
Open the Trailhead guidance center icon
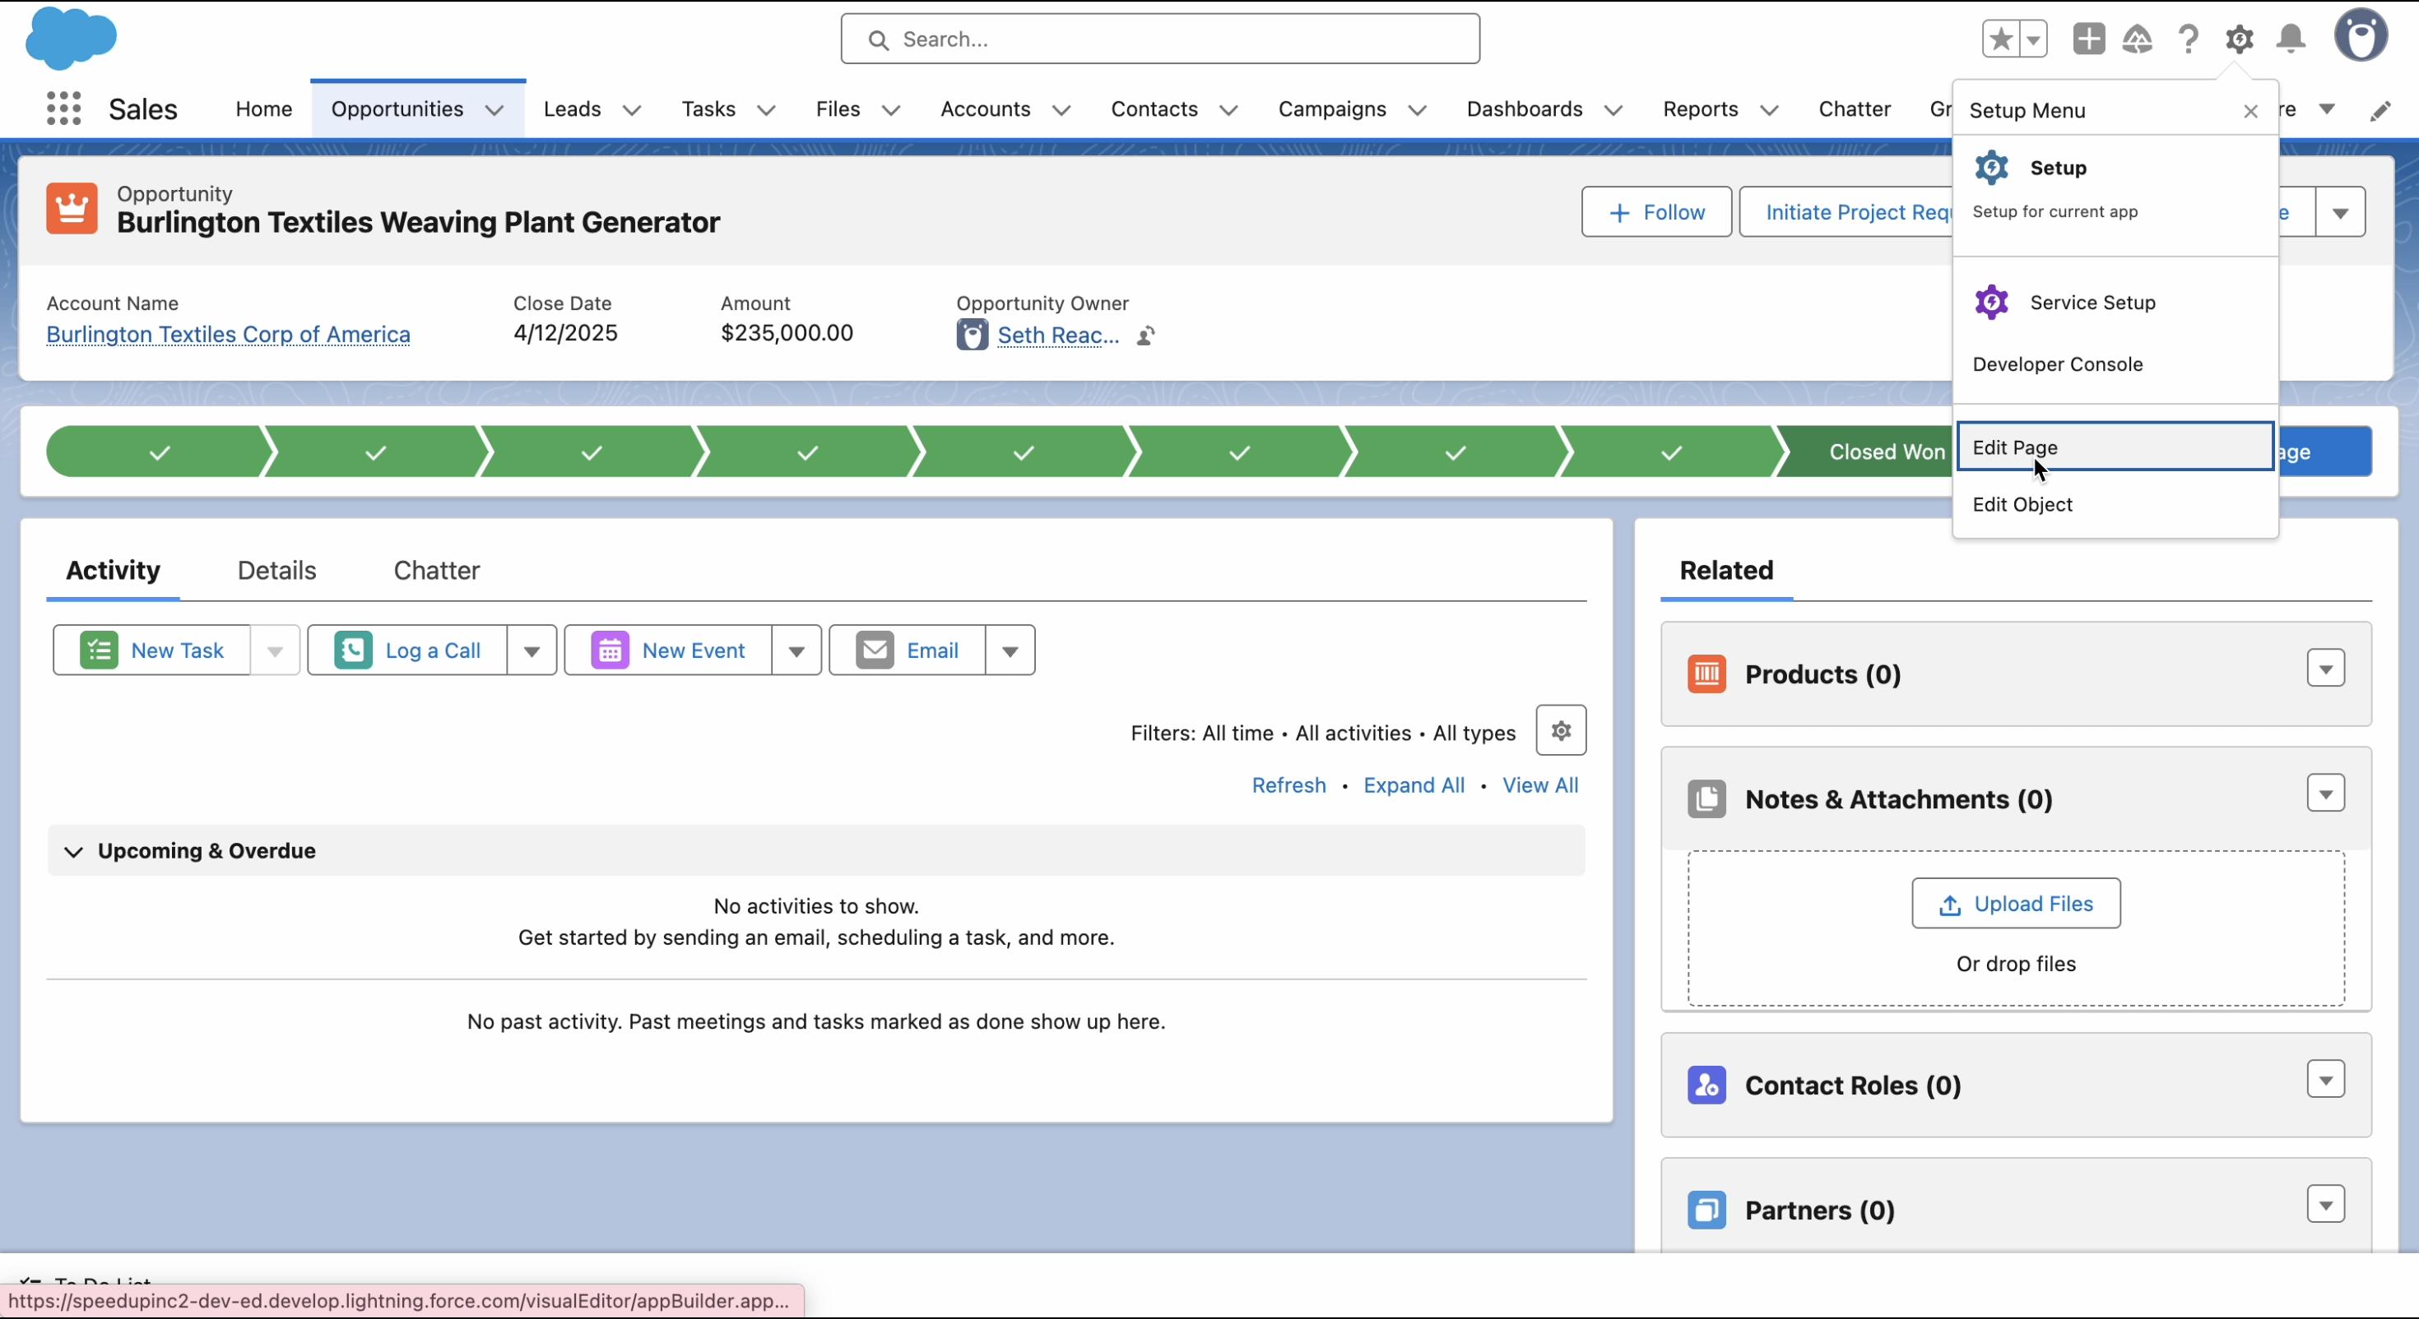(x=2138, y=39)
